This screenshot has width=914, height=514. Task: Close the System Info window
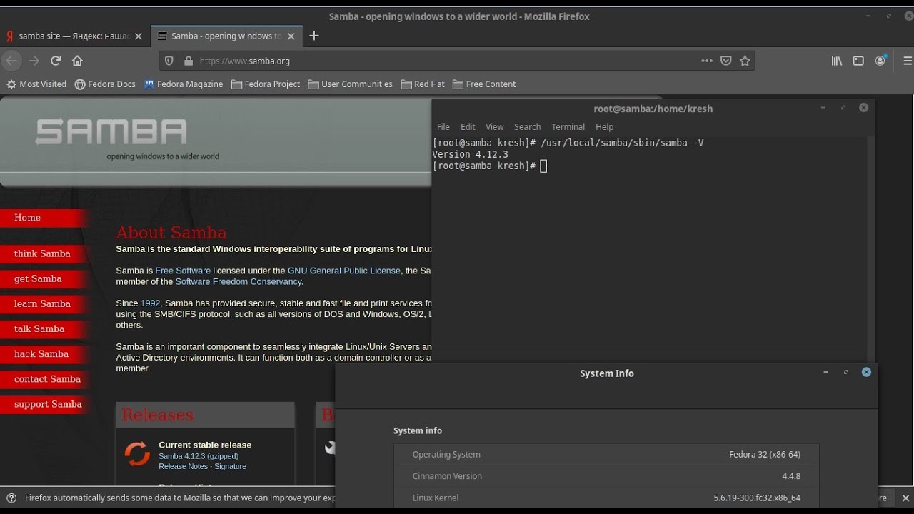point(866,372)
